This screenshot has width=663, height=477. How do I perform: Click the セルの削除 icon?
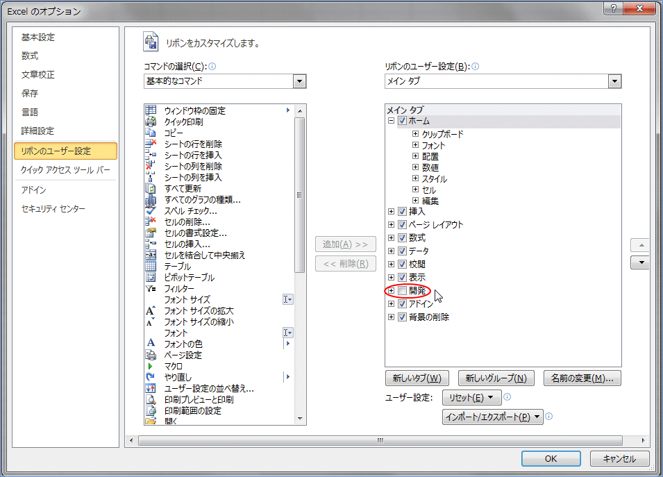(151, 221)
